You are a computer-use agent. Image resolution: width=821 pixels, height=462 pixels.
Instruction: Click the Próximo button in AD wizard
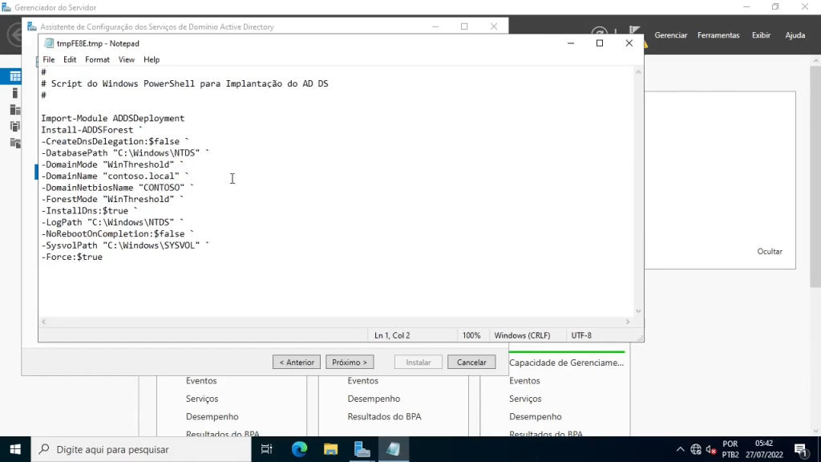click(350, 362)
